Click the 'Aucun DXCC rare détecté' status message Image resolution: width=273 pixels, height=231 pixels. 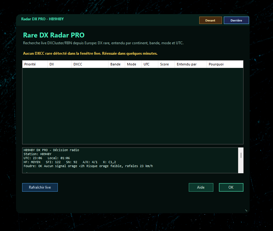click(x=90, y=53)
